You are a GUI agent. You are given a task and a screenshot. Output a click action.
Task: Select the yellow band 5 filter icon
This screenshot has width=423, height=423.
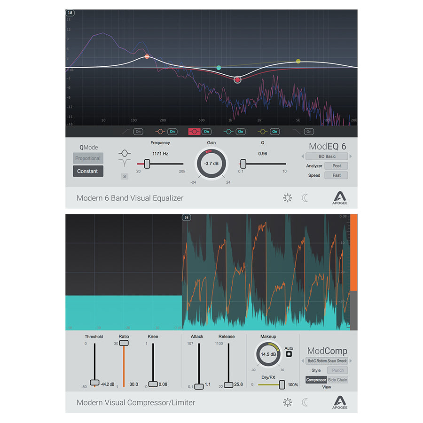click(263, 132)
